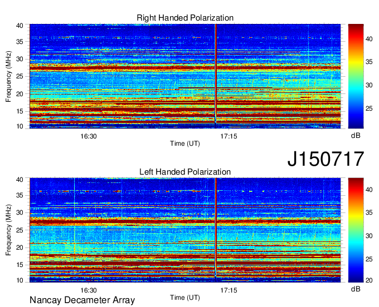Click 17:15 tick under Right Handed plot

coord(229,136)
